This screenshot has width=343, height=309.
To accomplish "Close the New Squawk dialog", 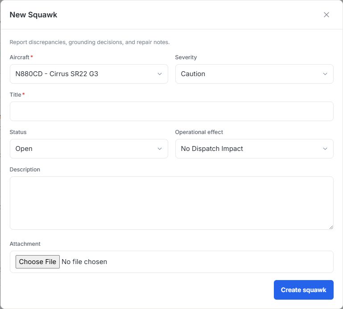I will pyautogui.click(x=326, y=15).
